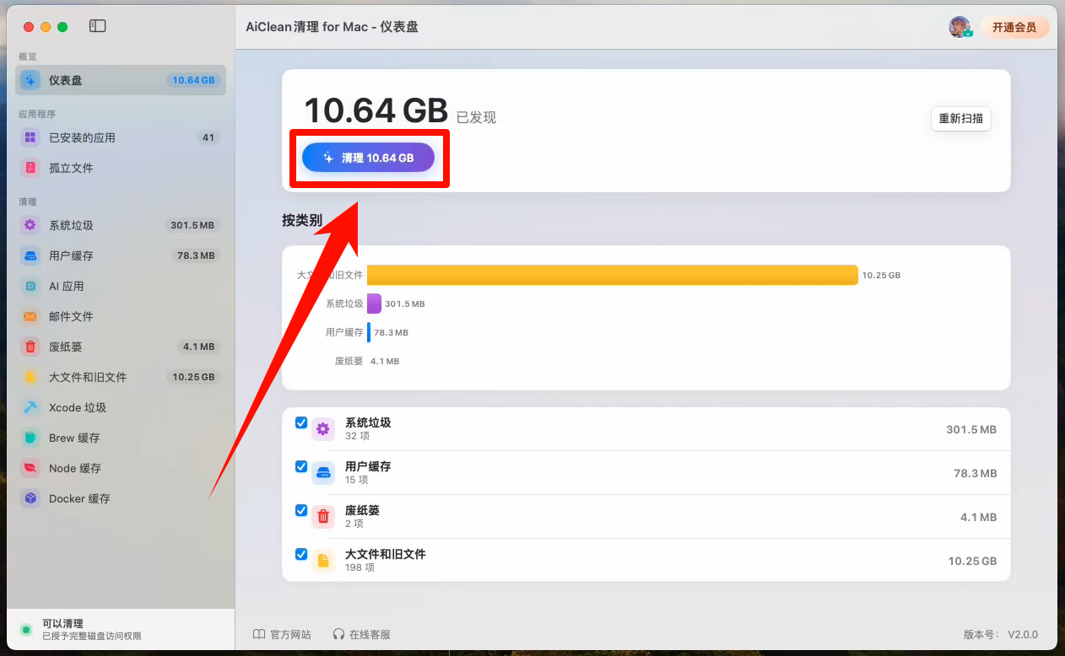Click the 邮件文件 sidebar label
This screenshot has height=656, width=1065.
(71, 316)
